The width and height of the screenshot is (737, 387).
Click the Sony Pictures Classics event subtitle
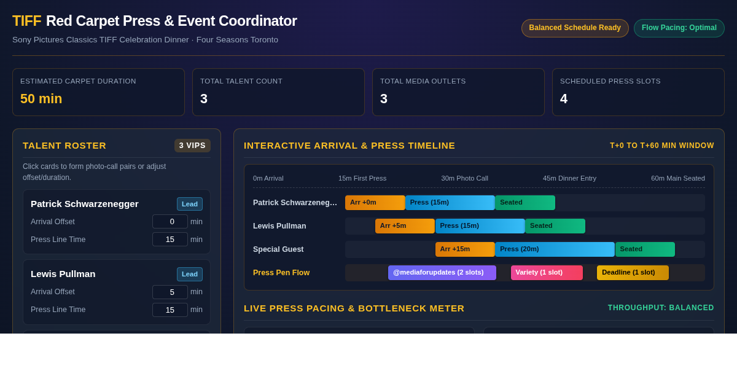pyautogui.click(x=146, y=40)
